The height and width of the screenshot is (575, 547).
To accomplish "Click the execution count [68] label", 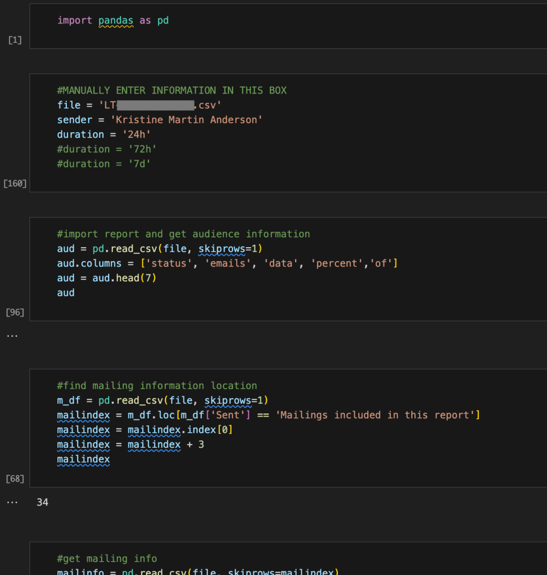I will coord(15,478).
